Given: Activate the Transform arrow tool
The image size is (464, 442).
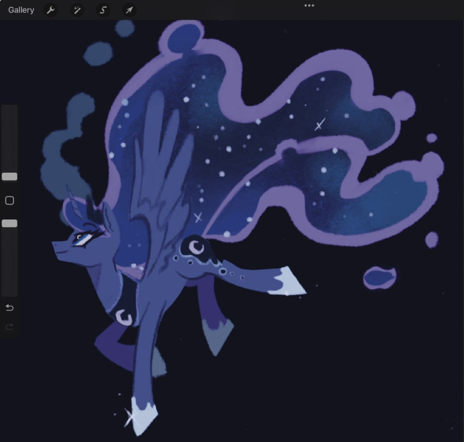Looking at the screenshot, I should [x=129, y=10].
